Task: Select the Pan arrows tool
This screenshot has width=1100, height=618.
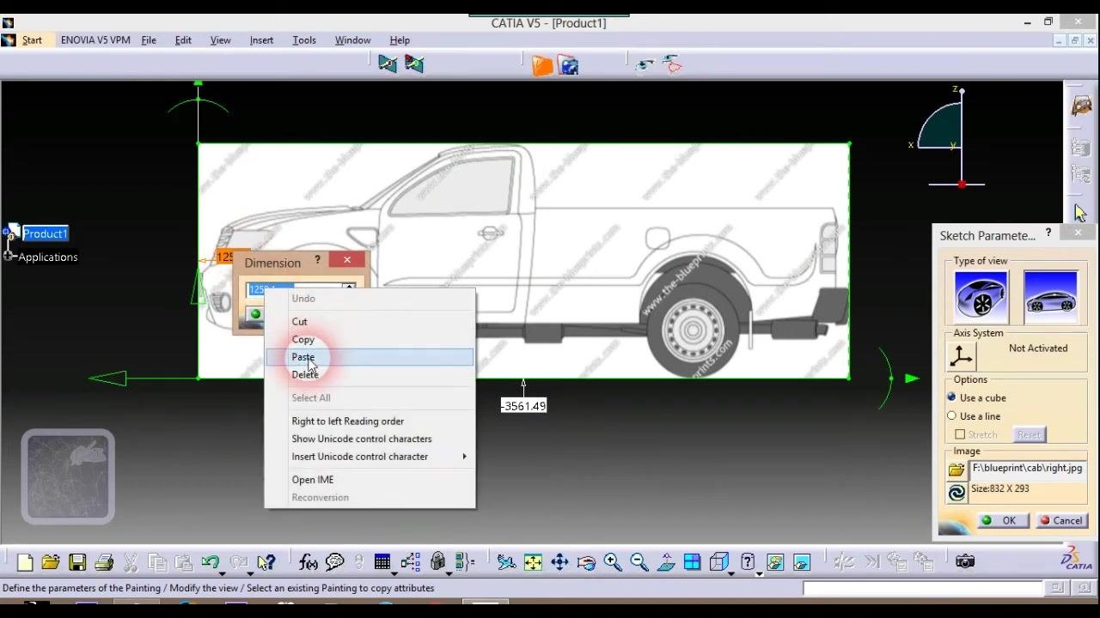Action: (x=559, y=562)
